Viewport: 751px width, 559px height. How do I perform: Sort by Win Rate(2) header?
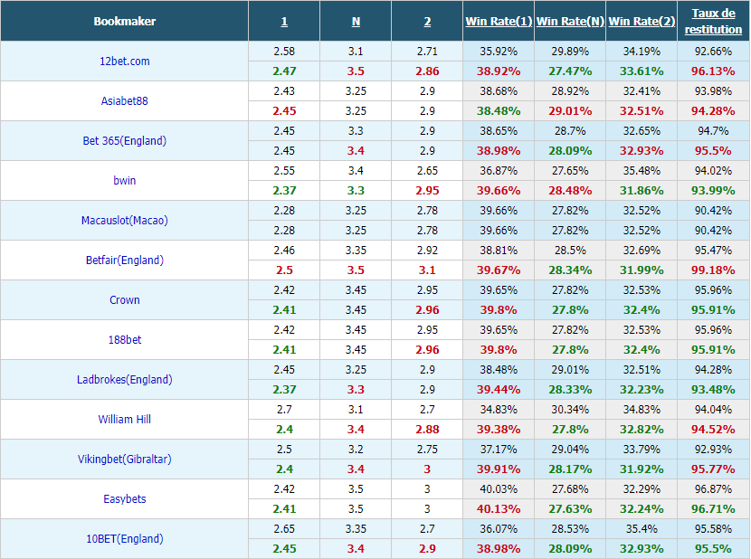point(642,22)
